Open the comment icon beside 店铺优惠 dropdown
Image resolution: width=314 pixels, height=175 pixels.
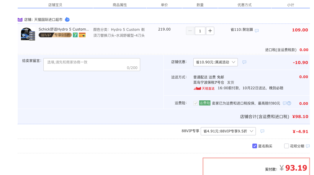click(x=244, y=62)
